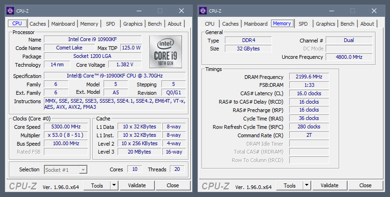Click FSB:DRAM ratio value 1:33

(309, 85)
